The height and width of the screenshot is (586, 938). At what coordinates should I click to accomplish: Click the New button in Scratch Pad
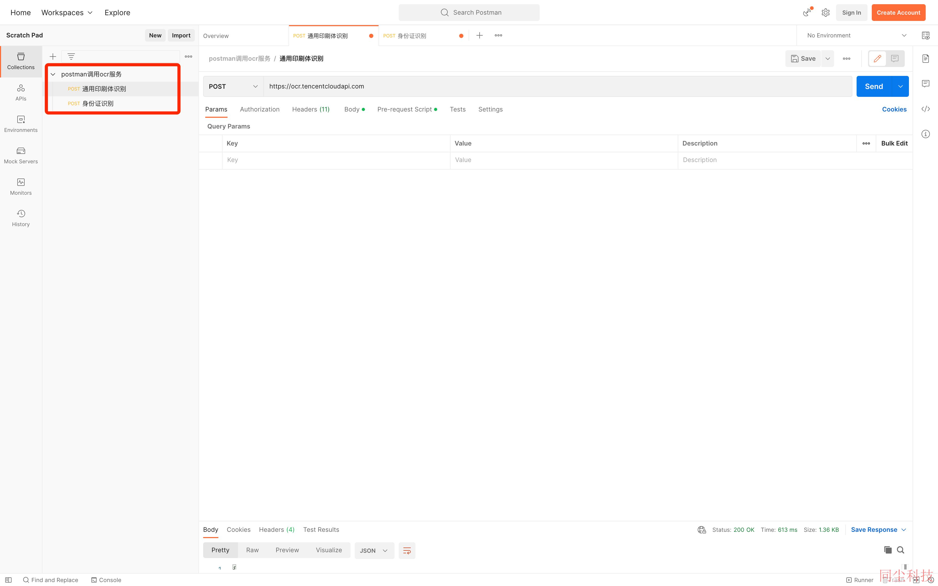155,35
